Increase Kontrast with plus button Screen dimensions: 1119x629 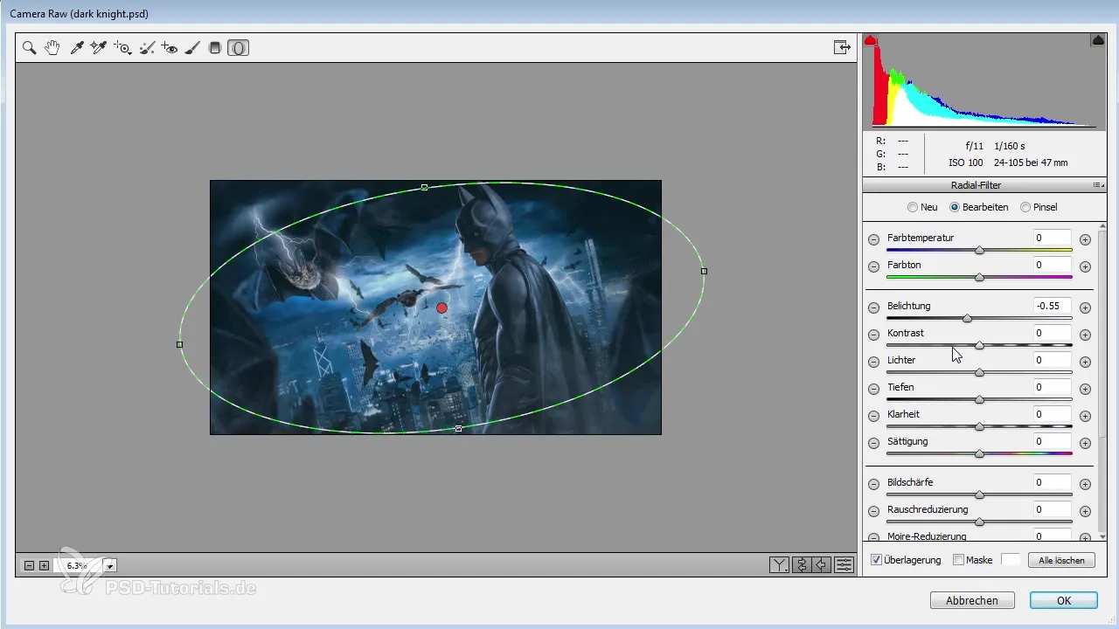point(1085,335)
